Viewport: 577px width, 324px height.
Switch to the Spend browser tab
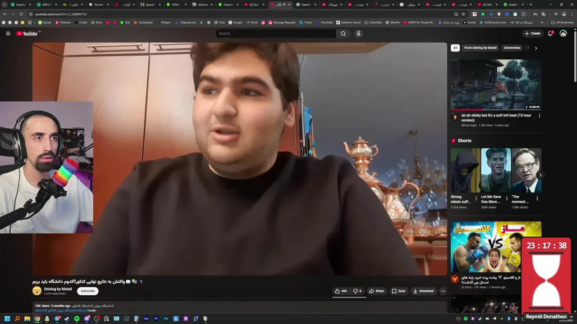tap(150, 4)
